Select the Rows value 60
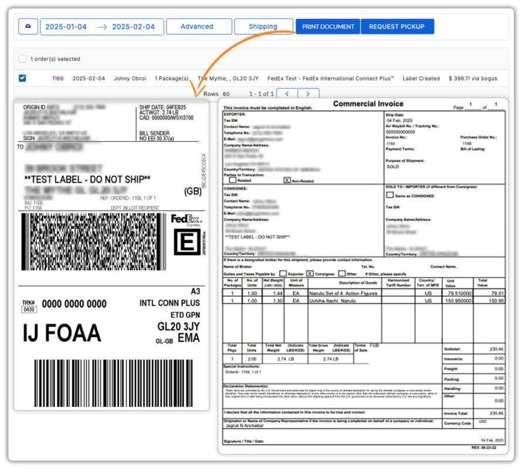The height and width of the screenshot is (469, 522). pyautogui.click(x=226, y=94)
